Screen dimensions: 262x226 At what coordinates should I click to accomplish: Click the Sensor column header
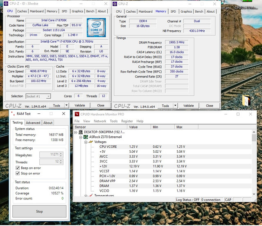coord(100,127)
